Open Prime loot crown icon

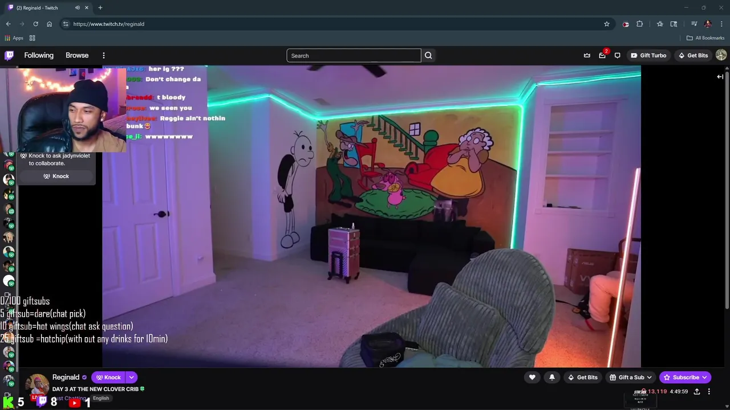(x=587, y=55)
